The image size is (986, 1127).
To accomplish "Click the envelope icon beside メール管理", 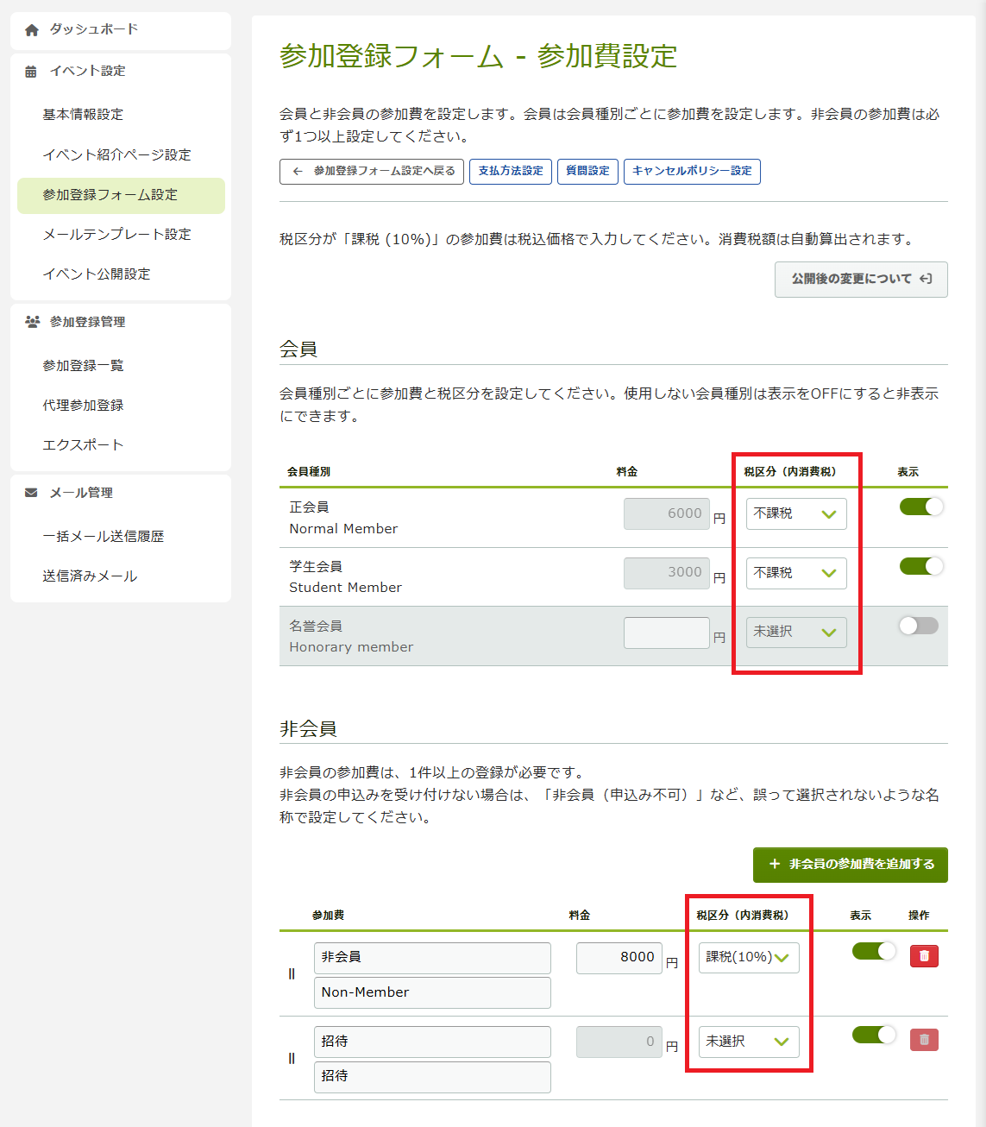I will point(31,493).
